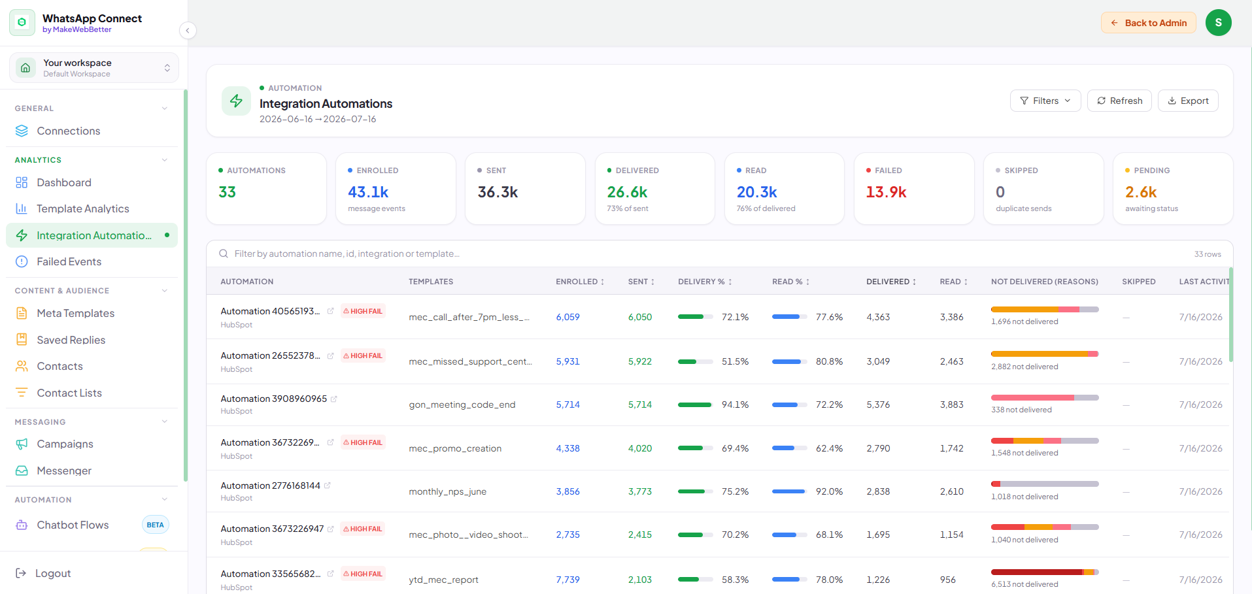Image resolution: width=1252 pixels, height=594 pixels.
Task: Click the Connections layers icon
Action: coord(22,131)
